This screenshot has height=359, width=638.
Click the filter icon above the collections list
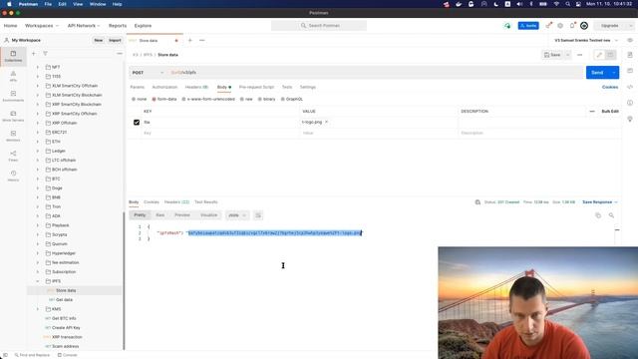pos(45,53)
